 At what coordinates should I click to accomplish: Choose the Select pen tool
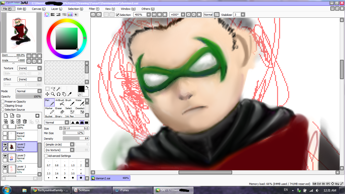coord(70,110)
